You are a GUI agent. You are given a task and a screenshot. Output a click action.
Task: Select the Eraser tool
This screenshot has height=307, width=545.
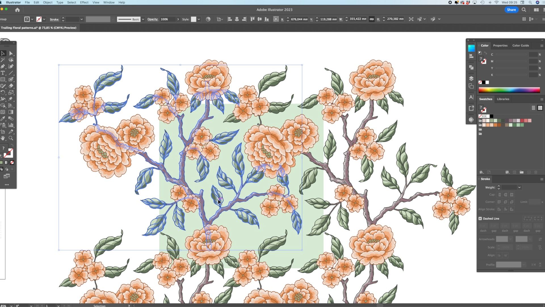point(11,86)
